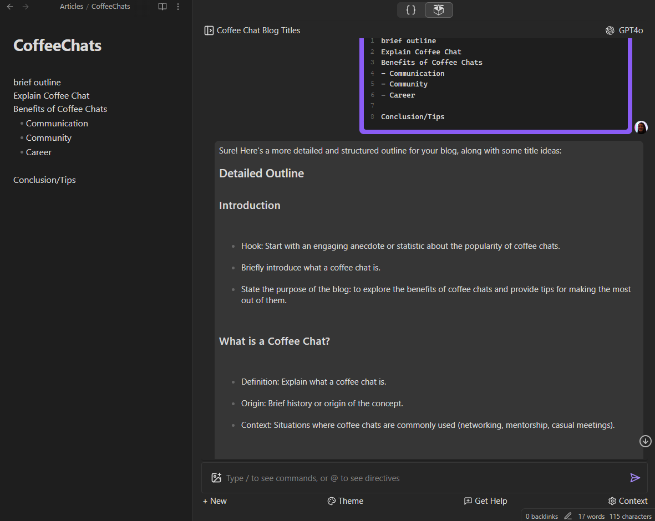The image size is (655, 521).
Task: Click the scroll-to-bottom circle arrow
Action: tap(645, 441)
